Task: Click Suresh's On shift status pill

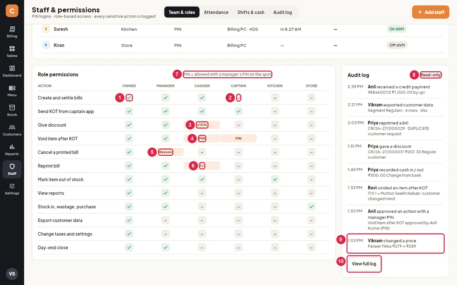Action: (x=396, y=29)
